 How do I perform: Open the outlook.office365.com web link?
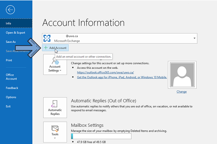tap(106, 72)
